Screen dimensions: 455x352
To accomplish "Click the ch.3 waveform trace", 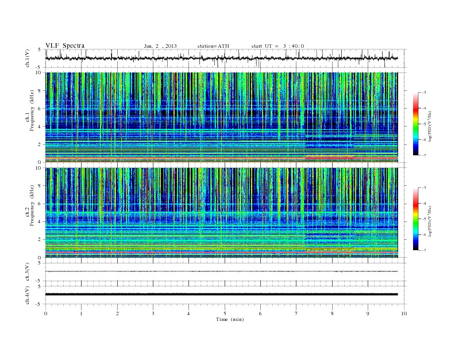I will [x=221, y=271].
